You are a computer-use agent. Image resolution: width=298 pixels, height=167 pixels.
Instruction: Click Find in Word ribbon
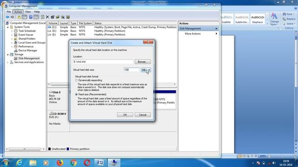[288, 14]
